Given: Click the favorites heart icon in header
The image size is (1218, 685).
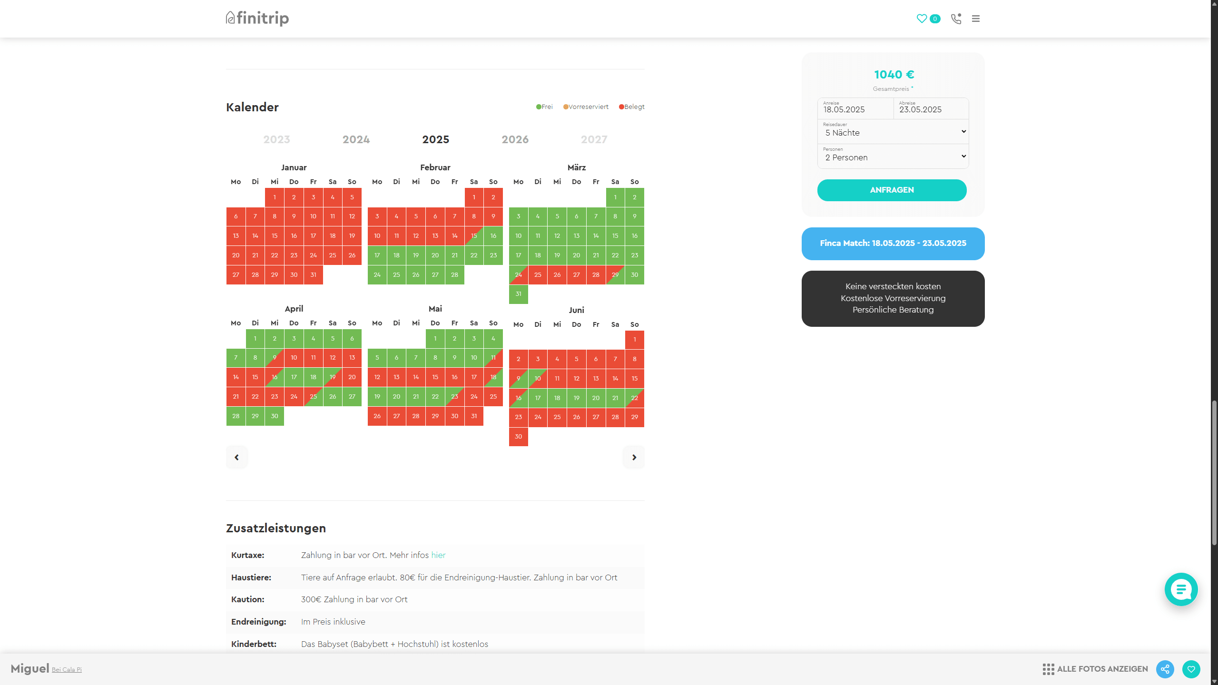Looking at the screenshot, I should pyautogui.click(x=922, y=19).
